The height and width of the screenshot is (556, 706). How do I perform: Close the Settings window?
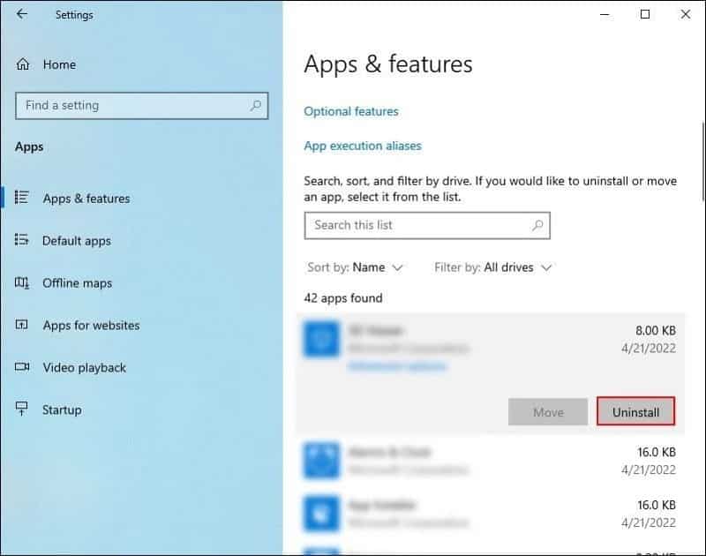coord(686,14)
